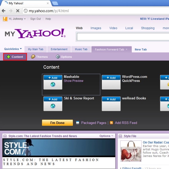The image size is (169, 169).
Task: Close the My Yahoo! browser tab
Action: point(48,3)
